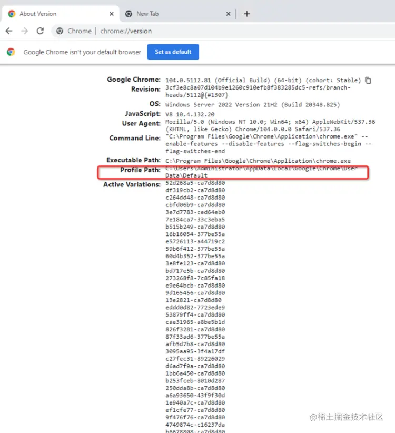Close the About Version tab
This screenshot has height=433, width=395.
(x=112, y=14)
